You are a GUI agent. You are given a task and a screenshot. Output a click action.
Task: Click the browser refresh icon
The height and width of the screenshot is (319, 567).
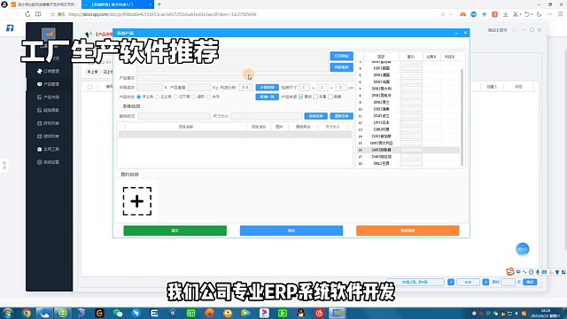point(27,14)
